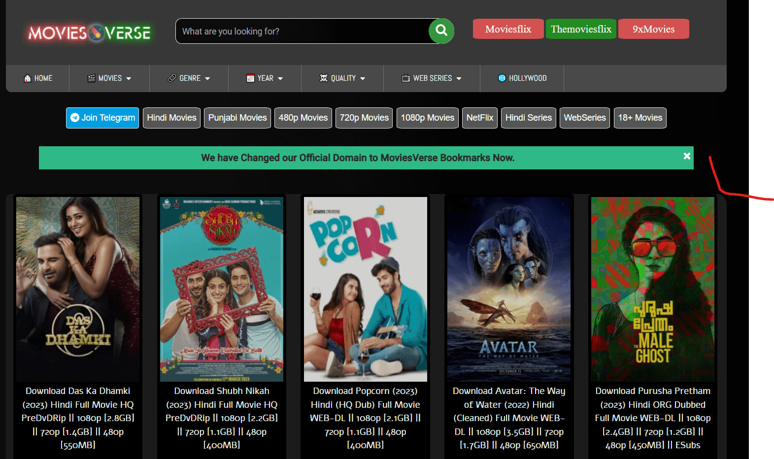
Task: Click the Moviesflix button
Action: (508, 29)
